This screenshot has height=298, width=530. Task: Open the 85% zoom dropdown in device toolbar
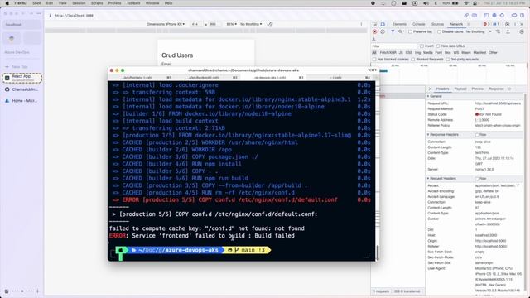tap(231, 24)
